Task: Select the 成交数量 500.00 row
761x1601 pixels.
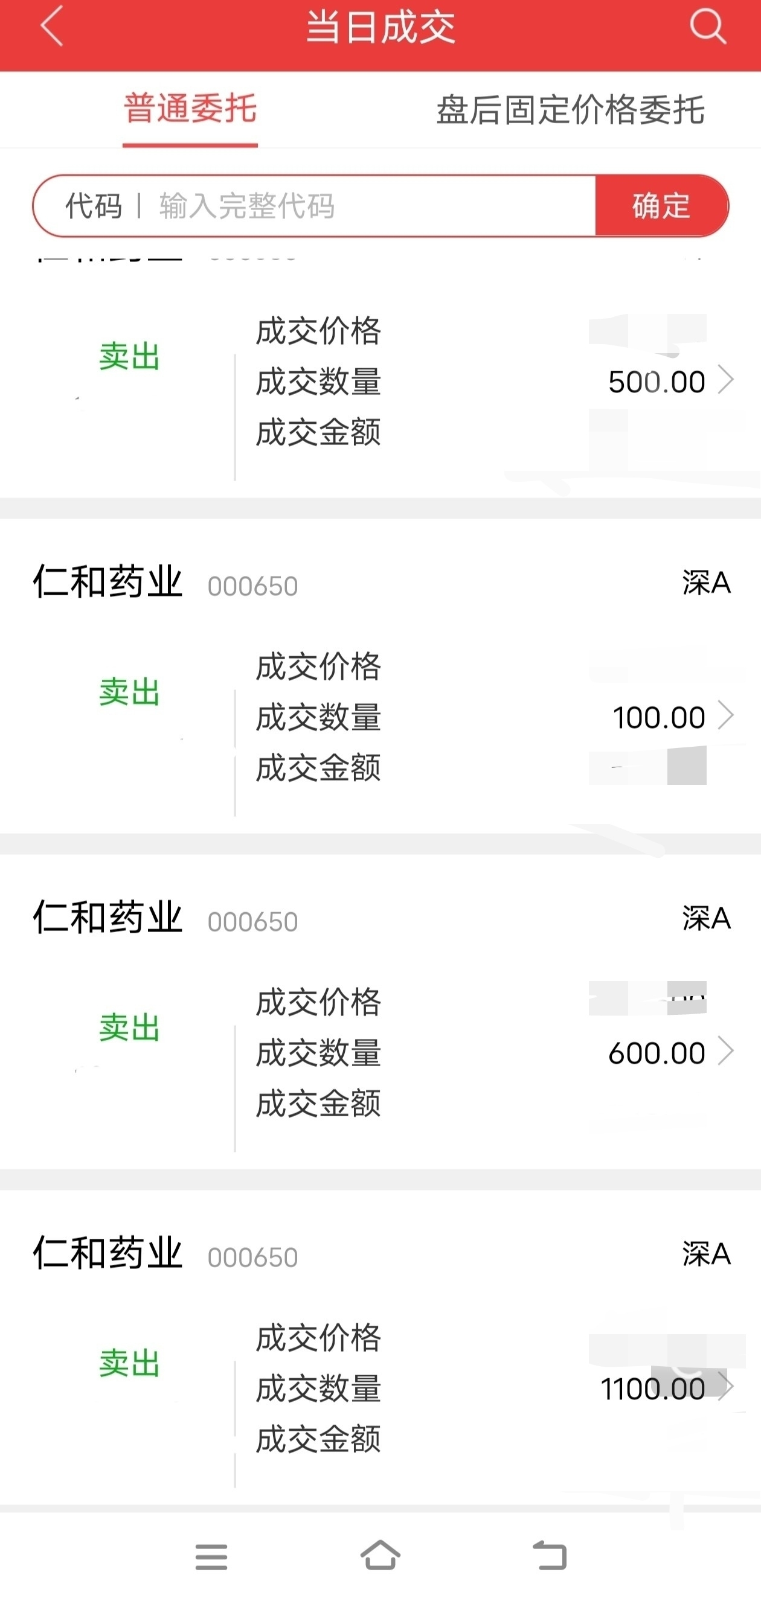Action: pyautogui.click(x=495, y=381)
